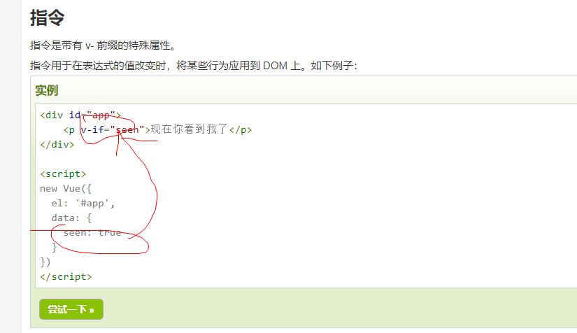
Task: Click the word DOM in the description
Action: pos(276,66)
